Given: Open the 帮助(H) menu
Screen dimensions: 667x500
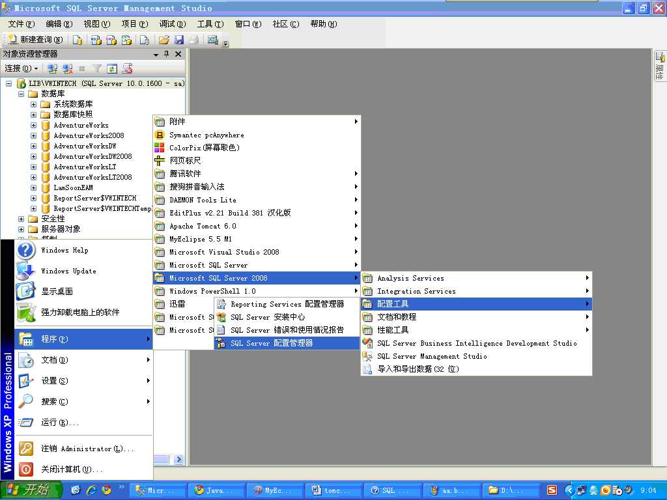Looking at the screenshot, I should point(324,24).
